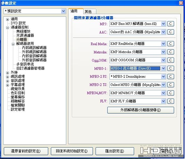Select 螢幕偏移 in the tree
Image resolution: width=185 pixels, height=159 pixels.
point(18,97)
